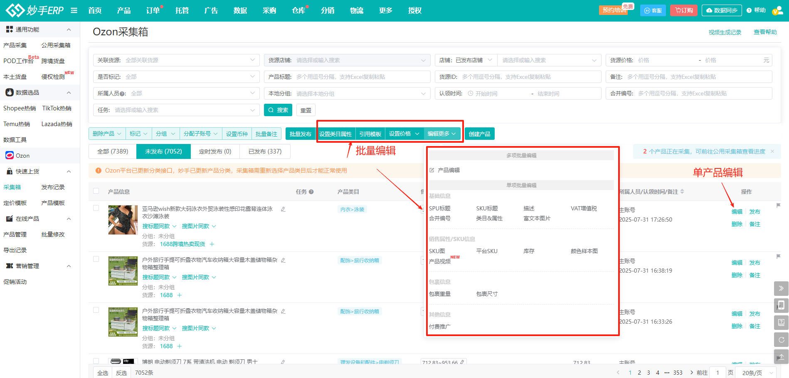Image resolution: width=789 pixels, height=378 pixels.
Task: Click the edit pencil beside first storage box title
Action: 283,260
